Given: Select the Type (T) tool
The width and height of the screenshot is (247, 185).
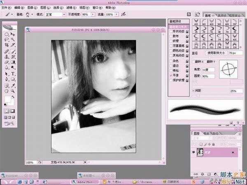Looking at the screenshot, I should coord(13,74).
